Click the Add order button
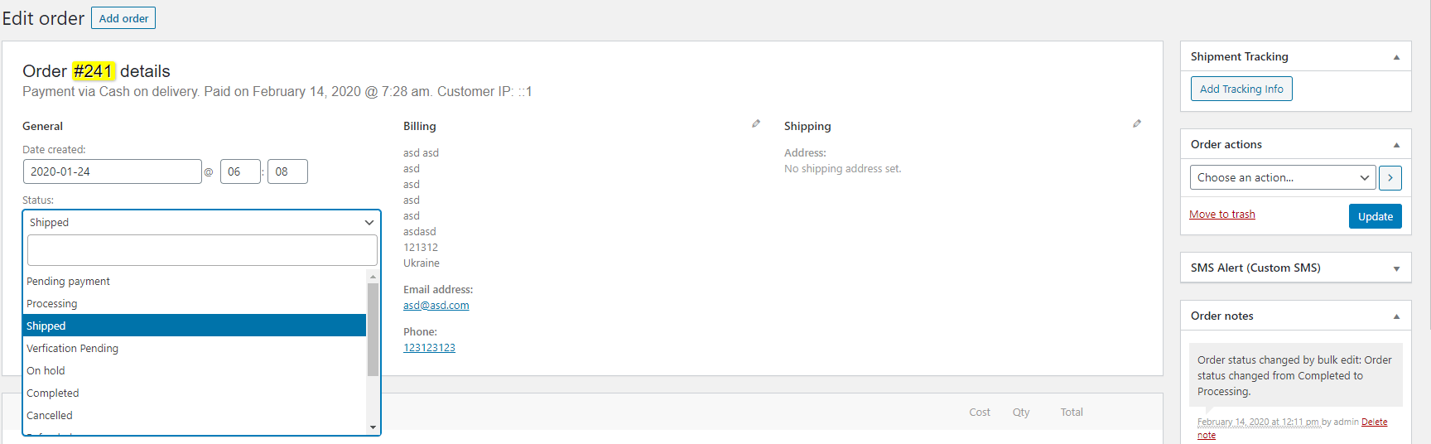Viewport: 1431px width, 444px height. (x=123, y=18)
